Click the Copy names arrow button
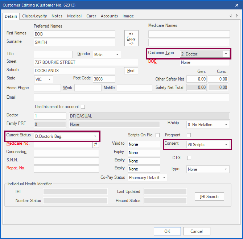The image size is (243, 239). pyautogui.click(x=131, y=38)
